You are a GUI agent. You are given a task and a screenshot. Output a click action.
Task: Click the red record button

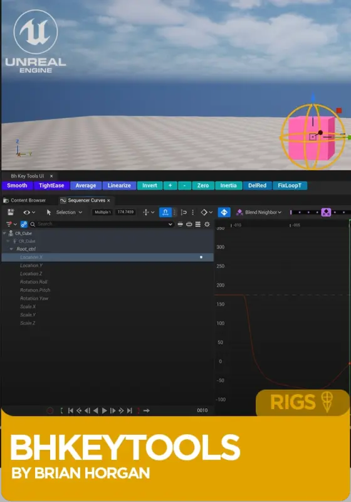click(50, 411)
